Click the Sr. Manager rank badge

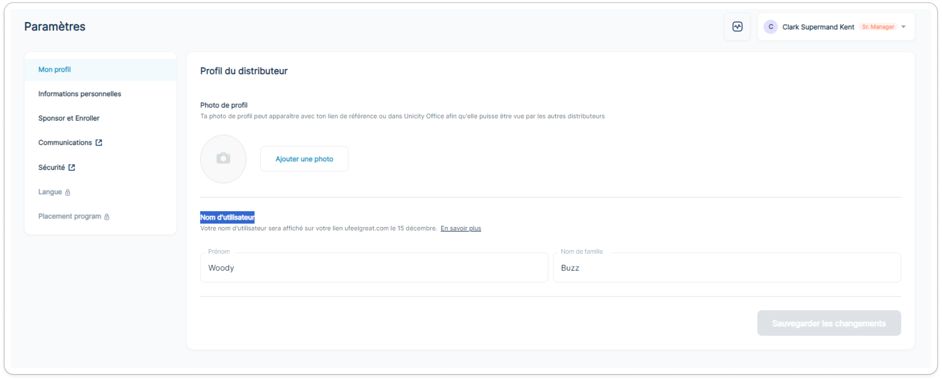[878, 27]
